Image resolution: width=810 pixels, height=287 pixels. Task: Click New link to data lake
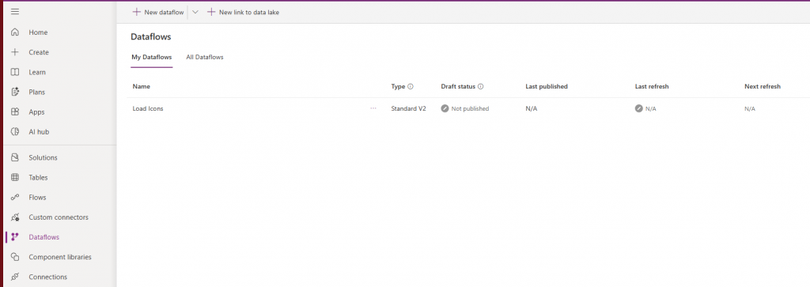(x=244, y=12)
